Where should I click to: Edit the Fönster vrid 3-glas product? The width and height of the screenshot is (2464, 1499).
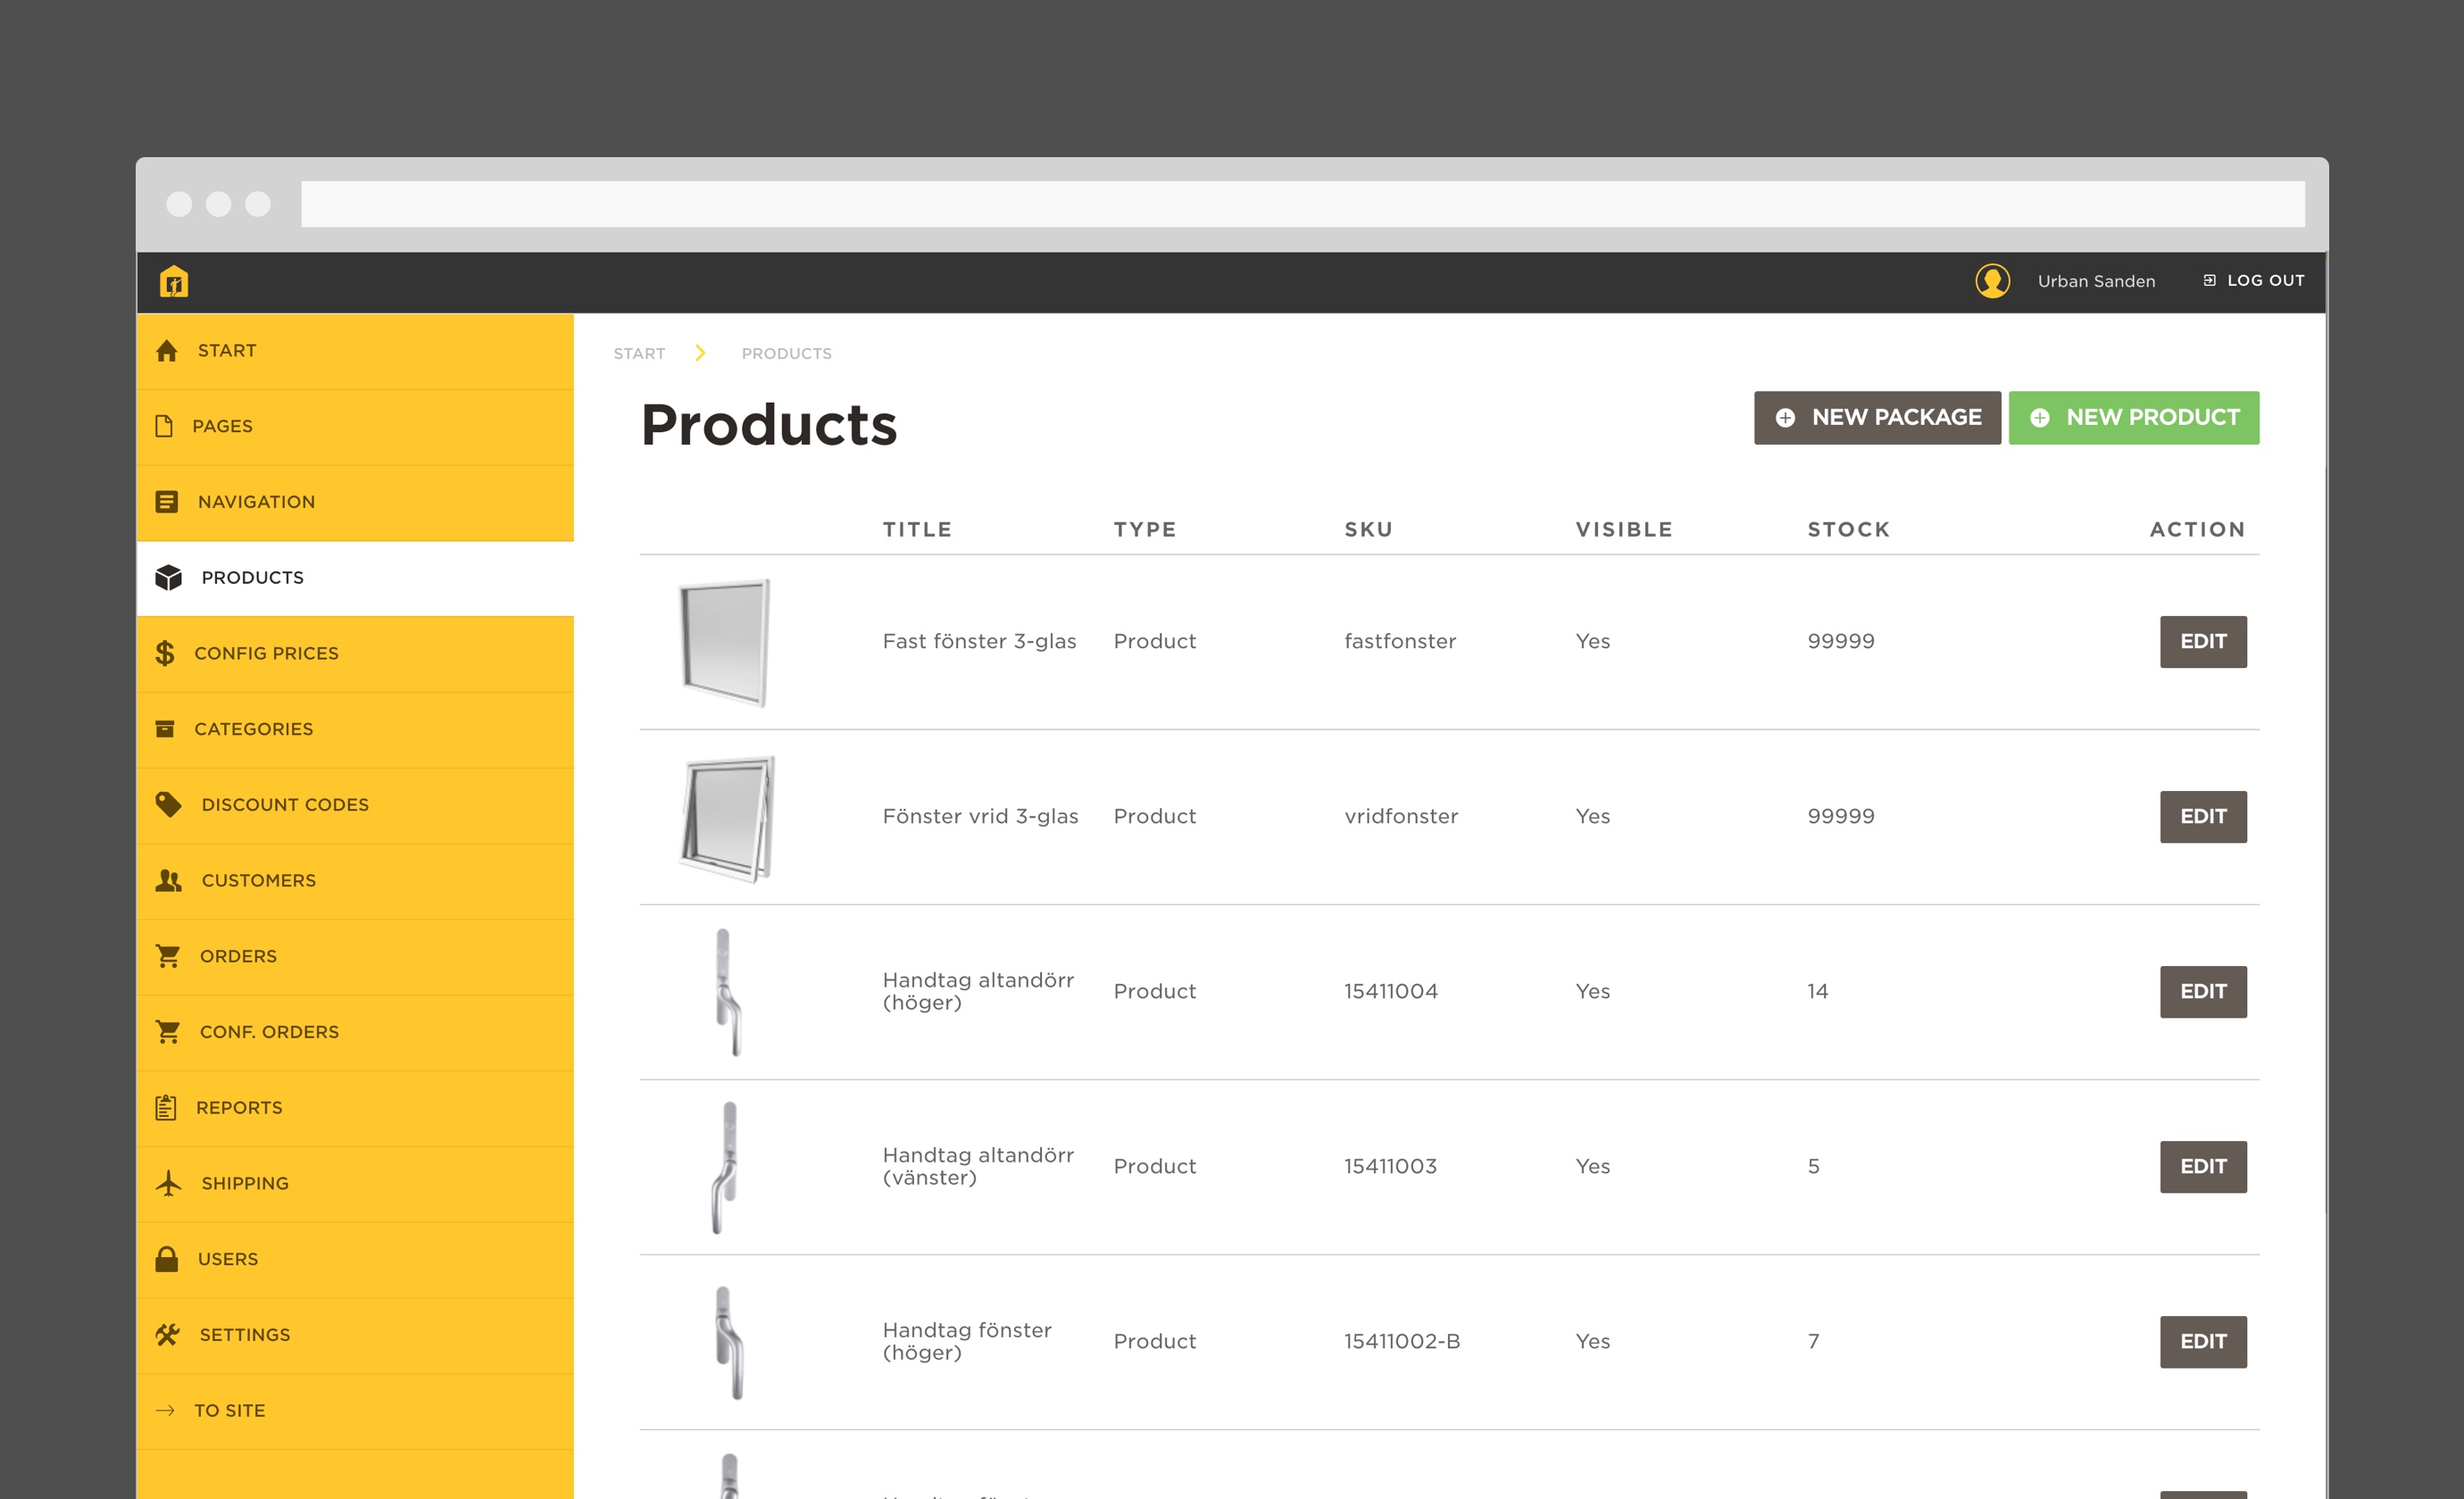(x=2203, y=817)
